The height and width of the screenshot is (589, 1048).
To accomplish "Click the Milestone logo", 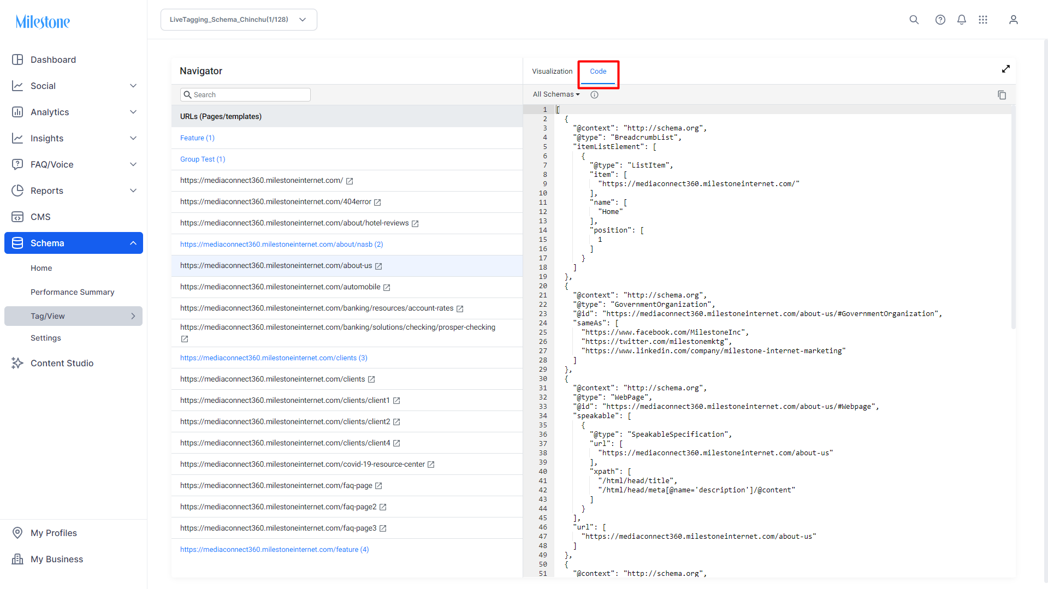I will [x=43, y=22].
